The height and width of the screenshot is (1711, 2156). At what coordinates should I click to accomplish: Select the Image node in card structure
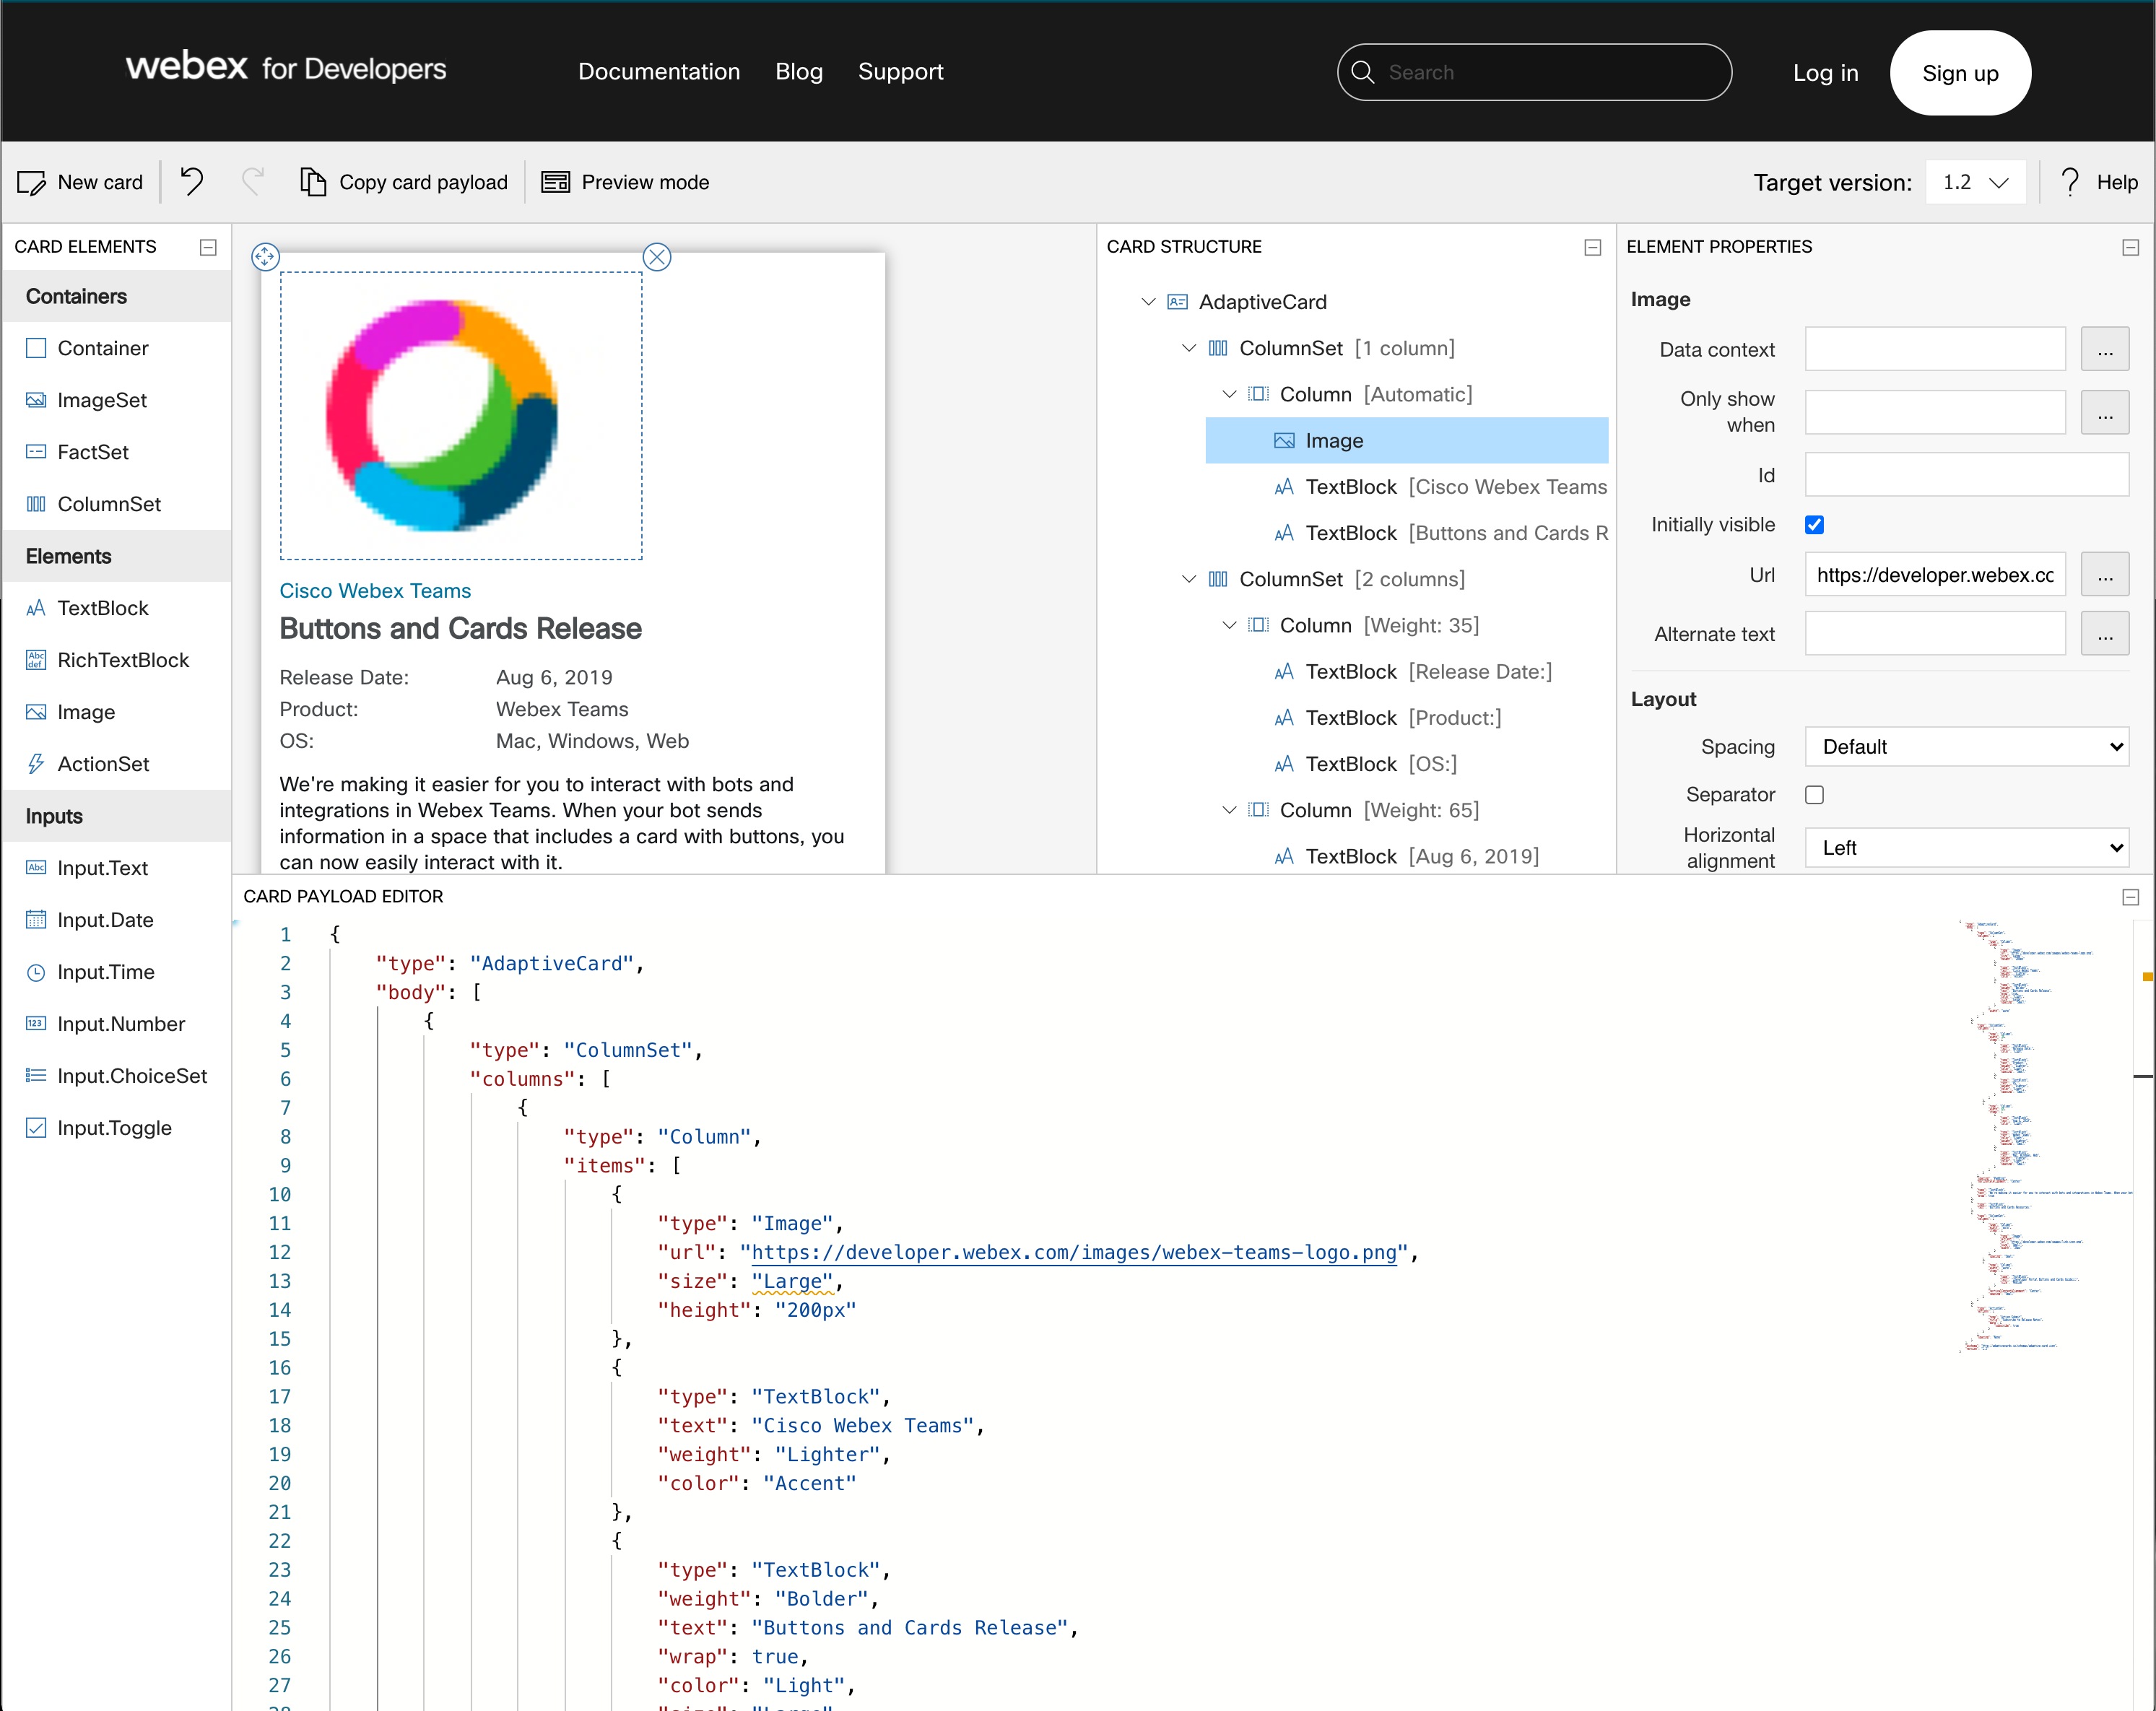click(x=1407, y=441)
